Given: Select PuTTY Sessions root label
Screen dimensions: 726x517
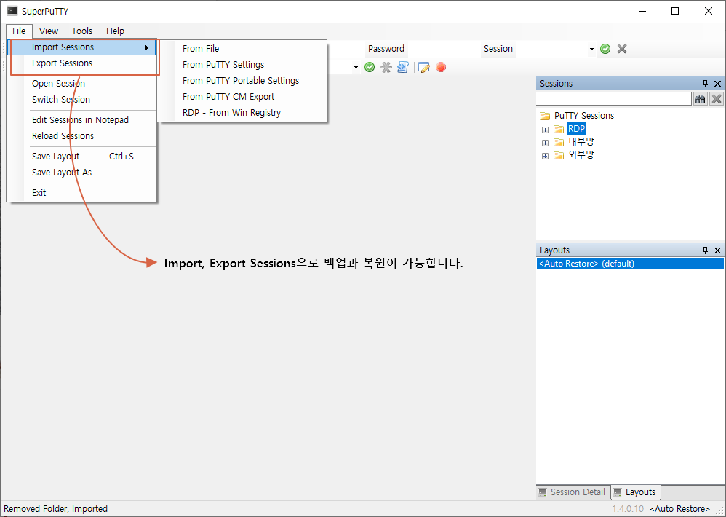Looking at the screenshot, I should (584, 115).
